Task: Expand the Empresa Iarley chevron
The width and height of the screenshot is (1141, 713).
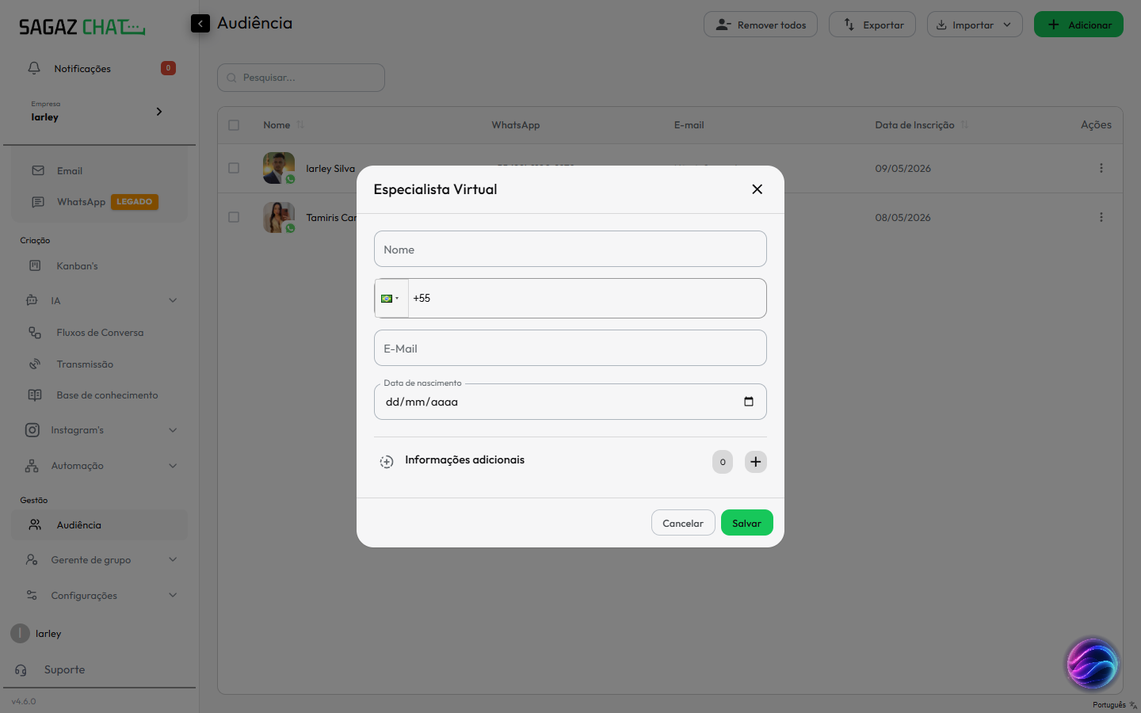Action: pos(159,112)
